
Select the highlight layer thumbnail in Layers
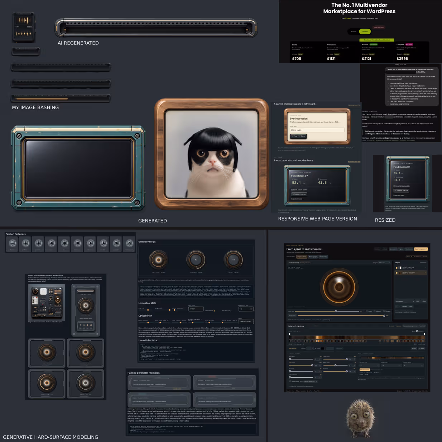[x=400, y=268]
